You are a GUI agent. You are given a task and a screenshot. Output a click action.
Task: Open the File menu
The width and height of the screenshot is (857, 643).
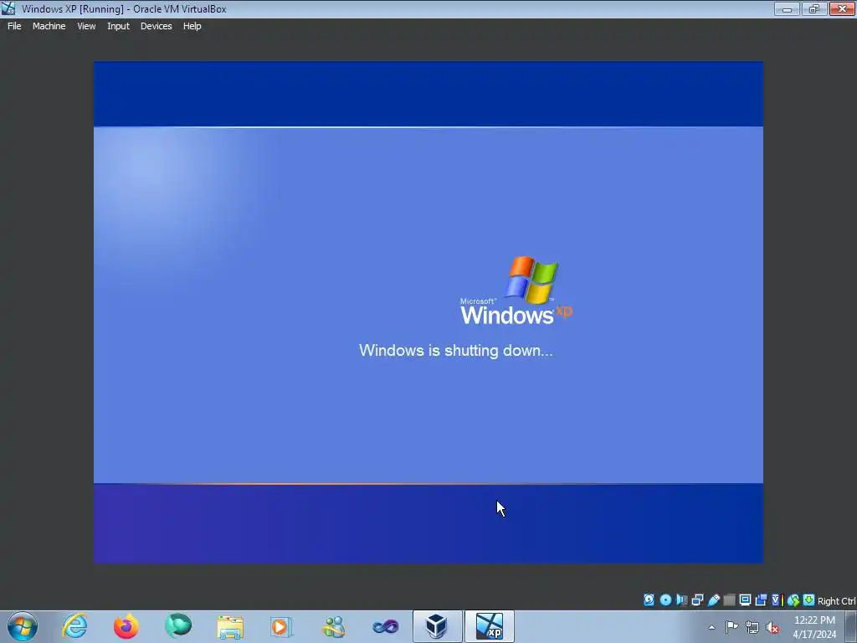point(14,26)
